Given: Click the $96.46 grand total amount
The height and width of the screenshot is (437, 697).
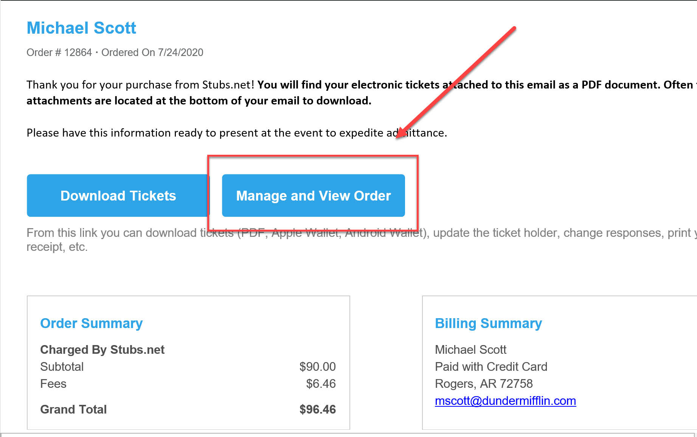Looking at the screenshot, I should click(x=317, y=409).
